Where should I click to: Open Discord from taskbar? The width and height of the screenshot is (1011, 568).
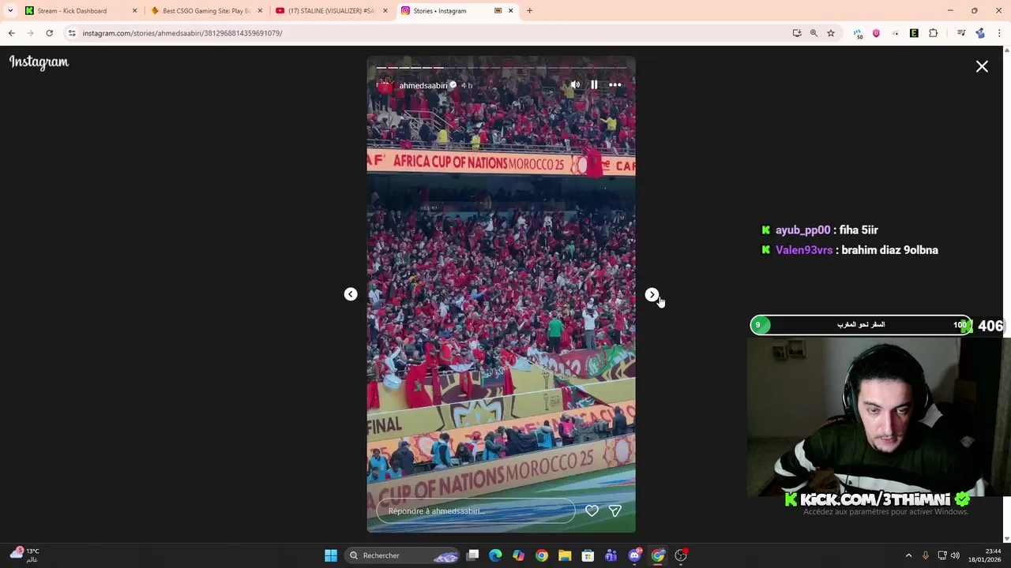click(x=634, y=555)
